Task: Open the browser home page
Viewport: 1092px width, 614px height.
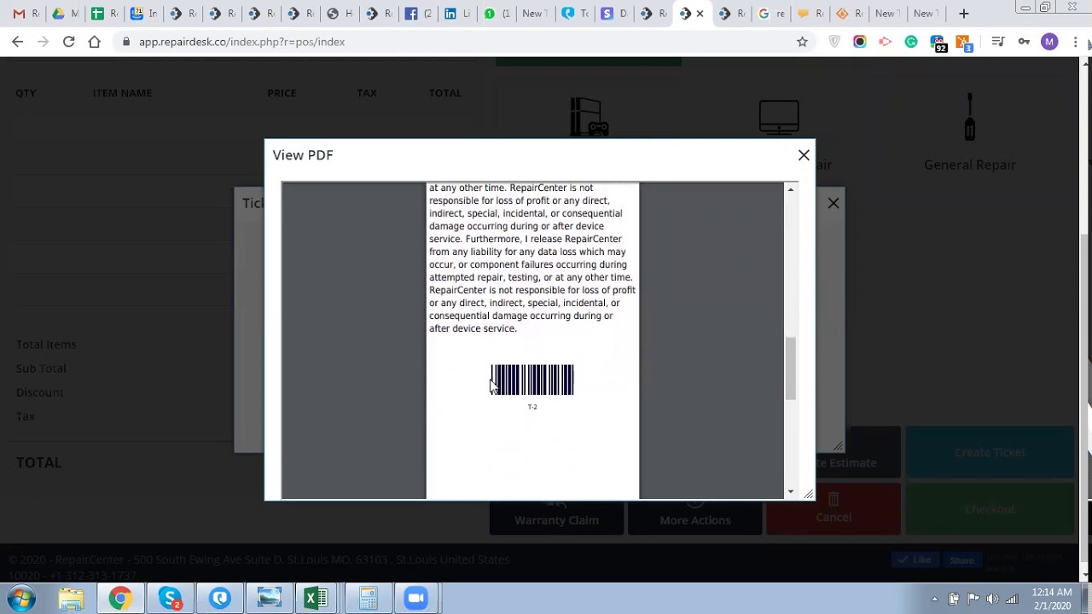Action: tap(95, 42)
